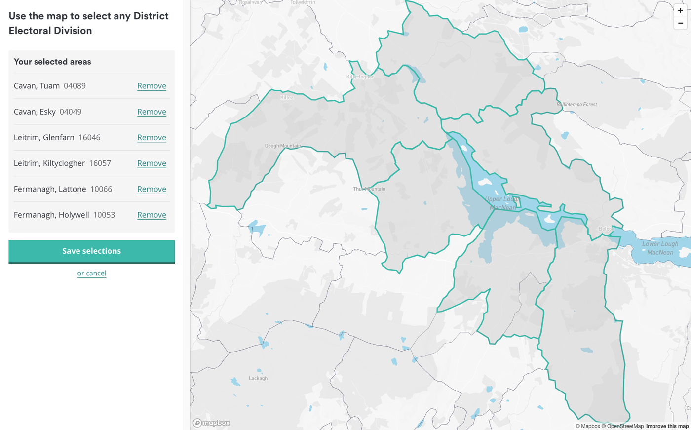Viewport: 691px width, 430px height.
Task: Zoom in on the map
Action: (680, 10)
